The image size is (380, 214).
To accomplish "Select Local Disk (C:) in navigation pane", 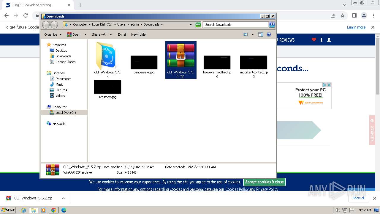I will pos(65,113).
